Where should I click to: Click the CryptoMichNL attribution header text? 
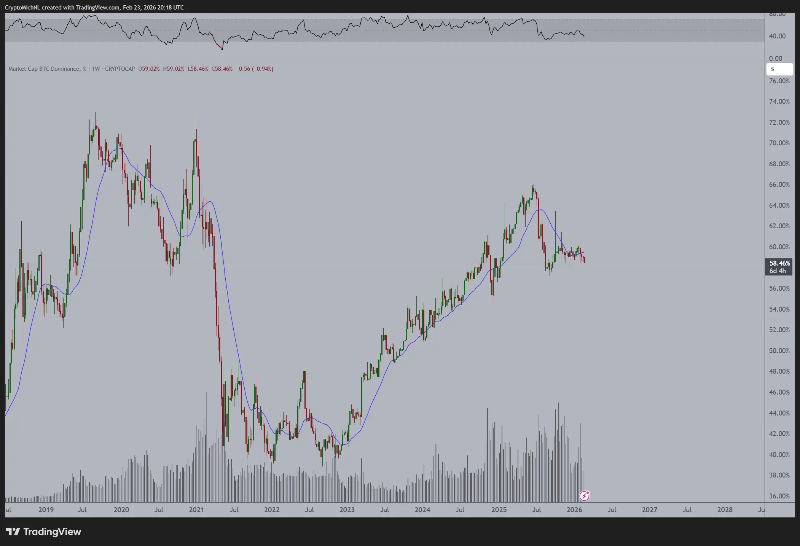(94, 7)
